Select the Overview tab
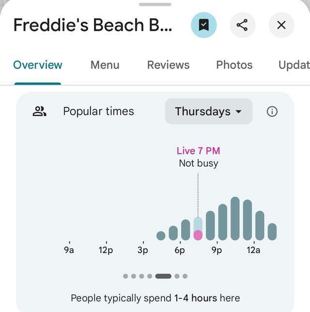The image size is (310, 312). coord(38,65)
